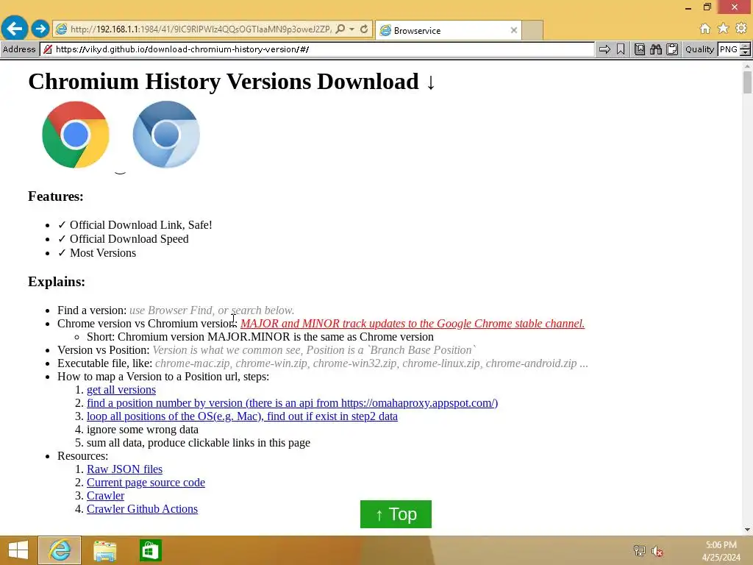Open the Home page icon

pos(705,29)
